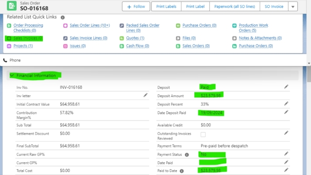Open Issues (0) link
This screenshot has height=175, width=311.
(78, 46)
